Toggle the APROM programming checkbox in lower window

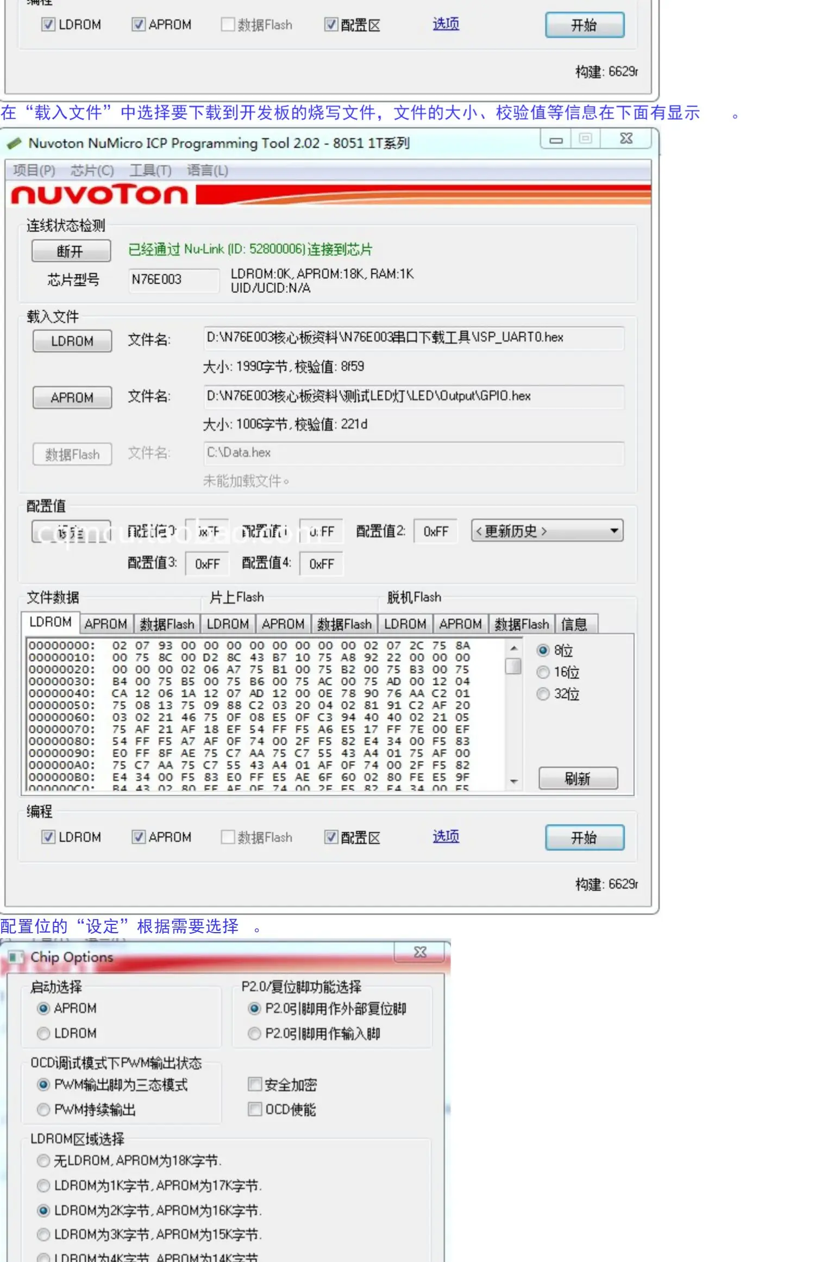click(139, 837)
